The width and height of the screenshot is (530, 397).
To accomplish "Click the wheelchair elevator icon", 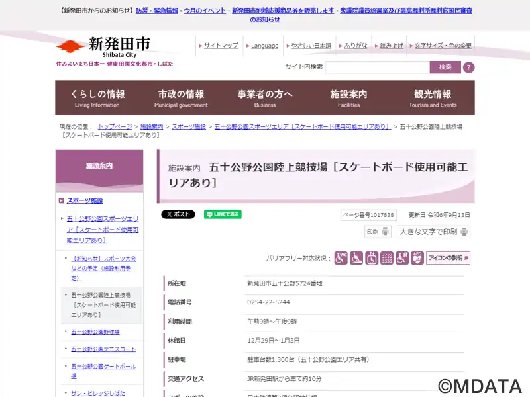I will 372,258.
